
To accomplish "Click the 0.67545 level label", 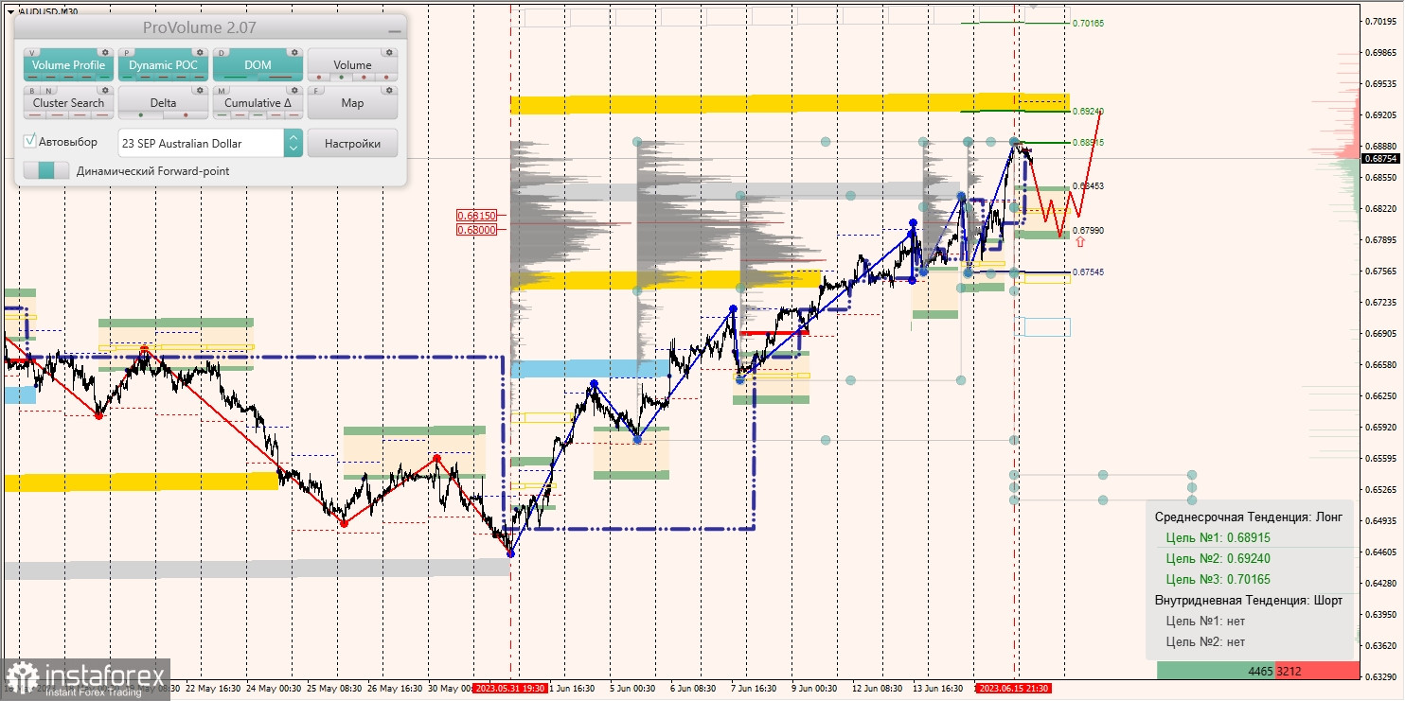I will pyautogui.click(x=1088, y=272).
